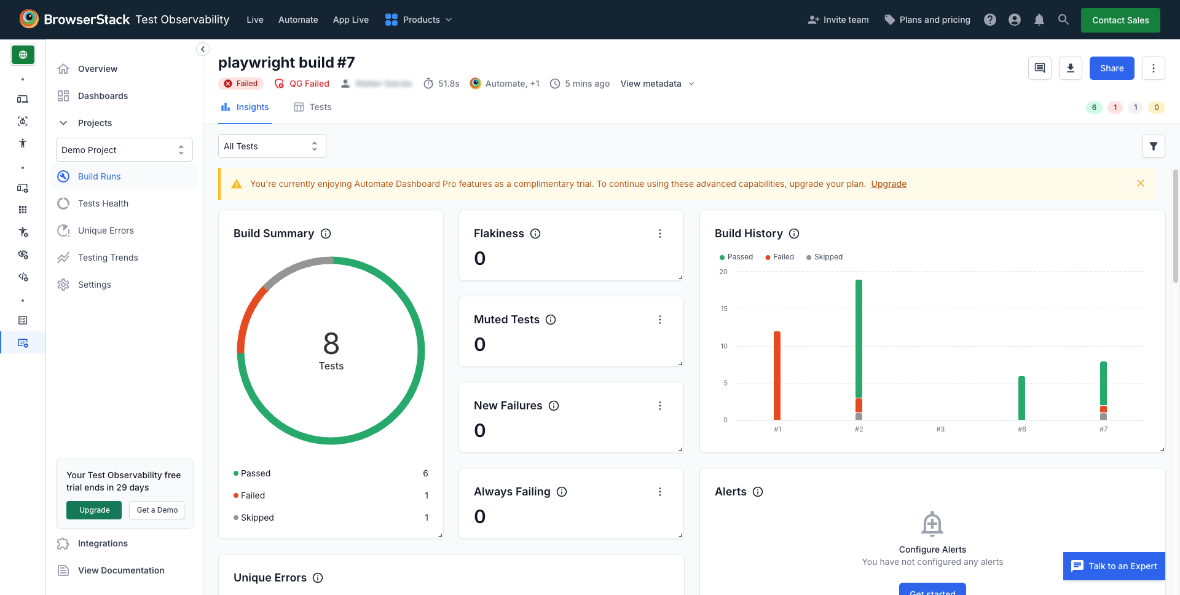Viewport: 1180px width, 595px height.
Task: Click the Upgrade link in banner
Action: 888,184
